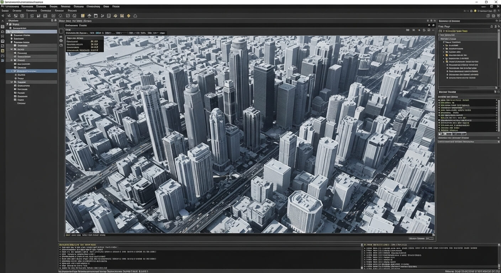Image resolution: width=501 pixels, height=273 pixels.
Task: Open the first menu in the menu bar
Action: click(10, 6)
